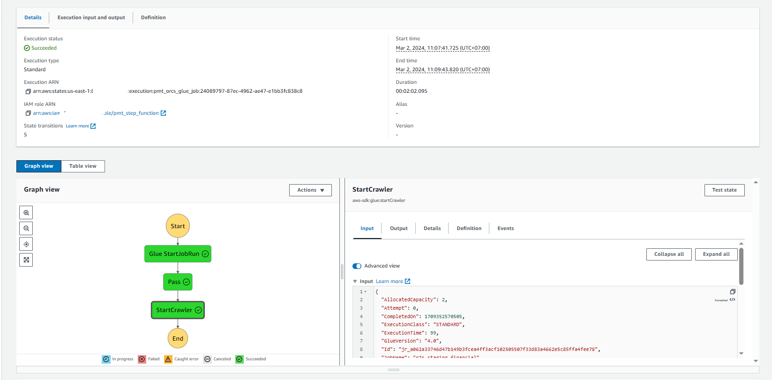Select StartCrawler Input tab
Screen dimensions: 772x380
(367, 229)
